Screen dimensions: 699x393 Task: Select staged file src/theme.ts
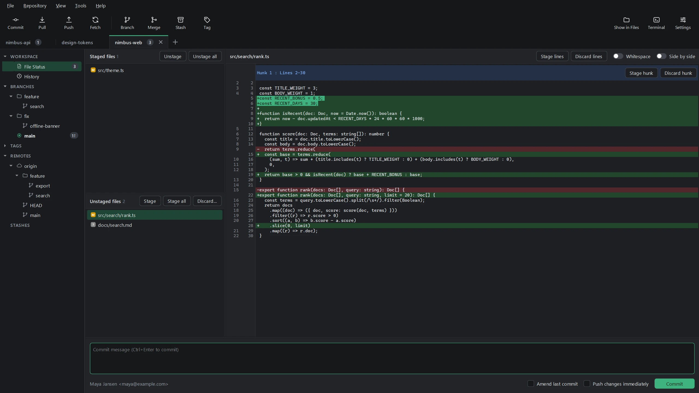pyautogui.click(x=155, y=70)
